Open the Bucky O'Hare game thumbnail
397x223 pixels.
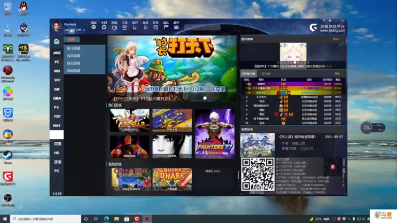coord(172,179)
